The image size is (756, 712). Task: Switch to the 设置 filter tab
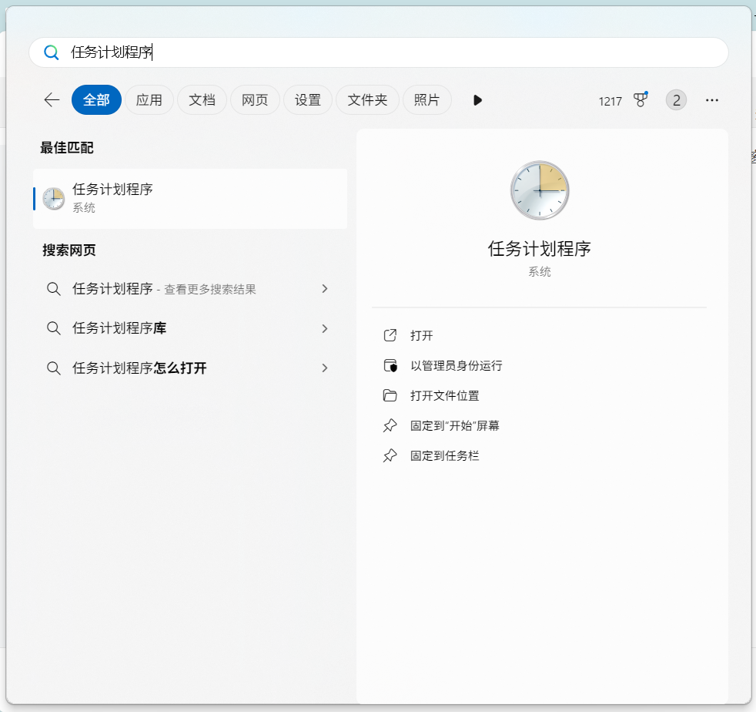pyautogui.click(x=308, y=100)
